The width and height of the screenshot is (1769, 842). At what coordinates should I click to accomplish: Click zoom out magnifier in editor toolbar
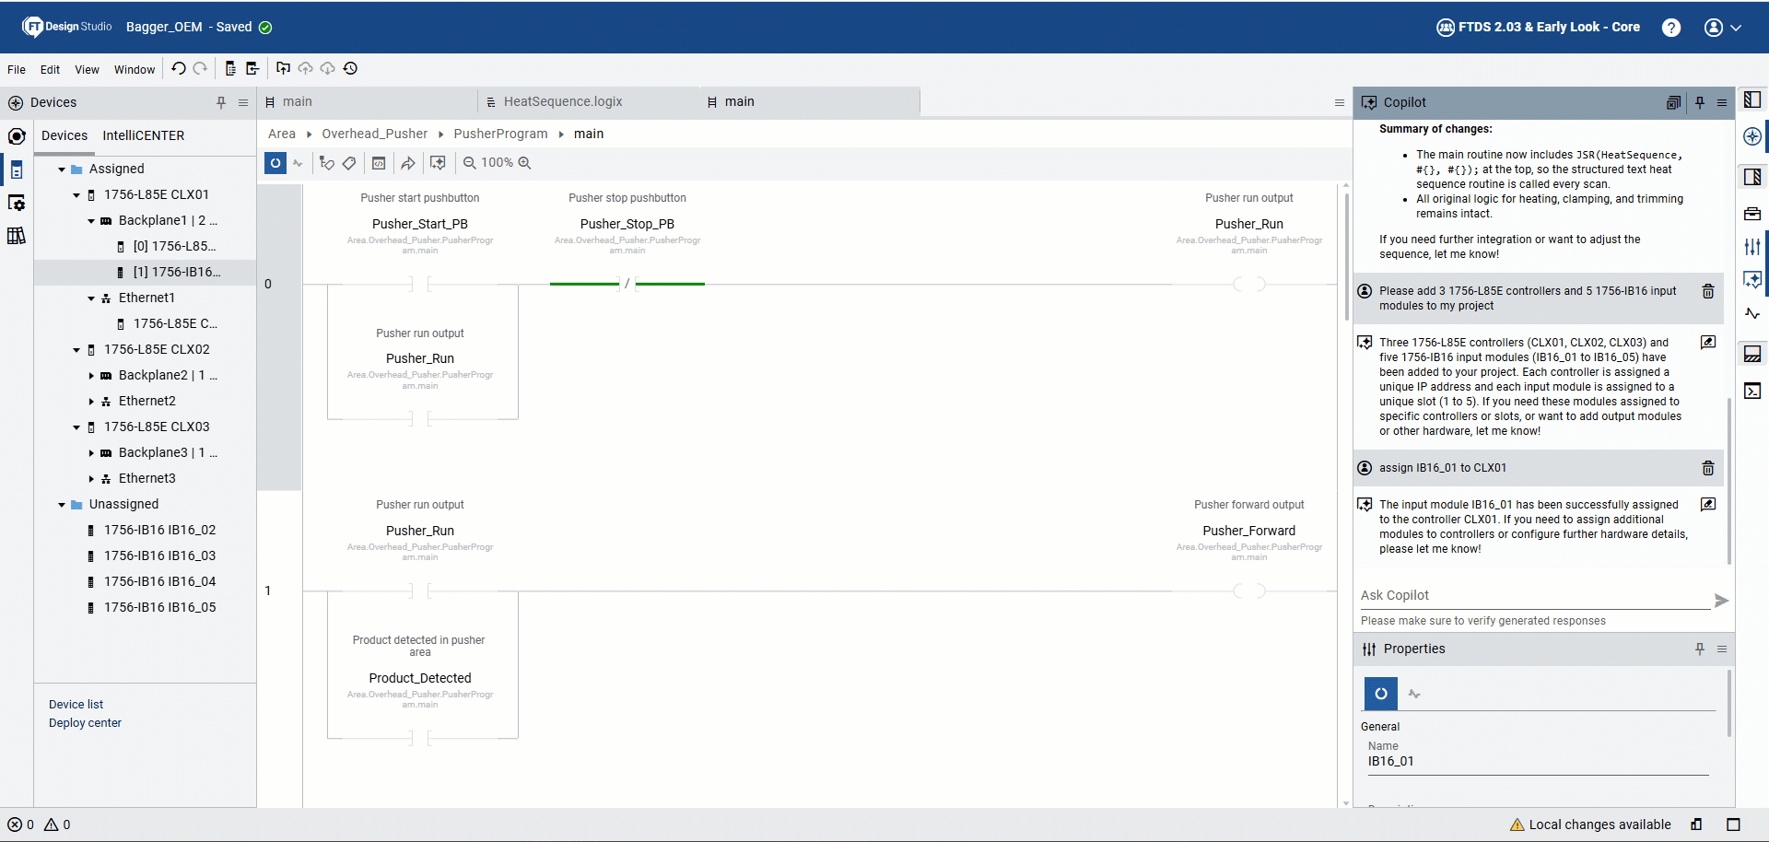pyautogui.click(x=469, y=163)
